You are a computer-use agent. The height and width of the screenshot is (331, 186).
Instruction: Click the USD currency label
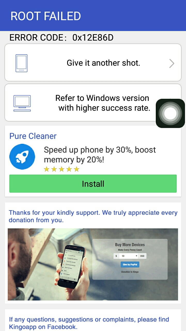pyautogui.click(x=142, y=256)
